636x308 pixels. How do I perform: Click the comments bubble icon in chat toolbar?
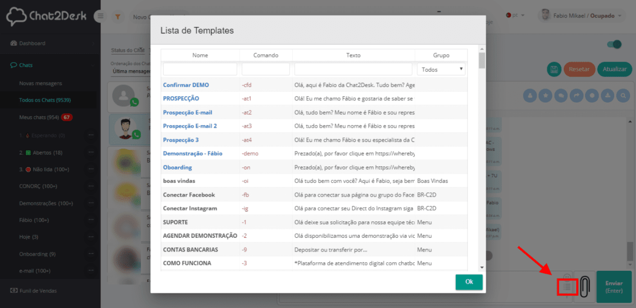point(561,96)
